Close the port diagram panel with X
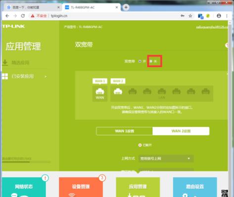 pyautogui.click(x=227, y=74)
